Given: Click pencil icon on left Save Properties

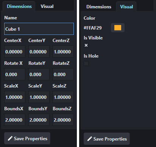Looking at the screenshot, I should (x=10, y=138).
